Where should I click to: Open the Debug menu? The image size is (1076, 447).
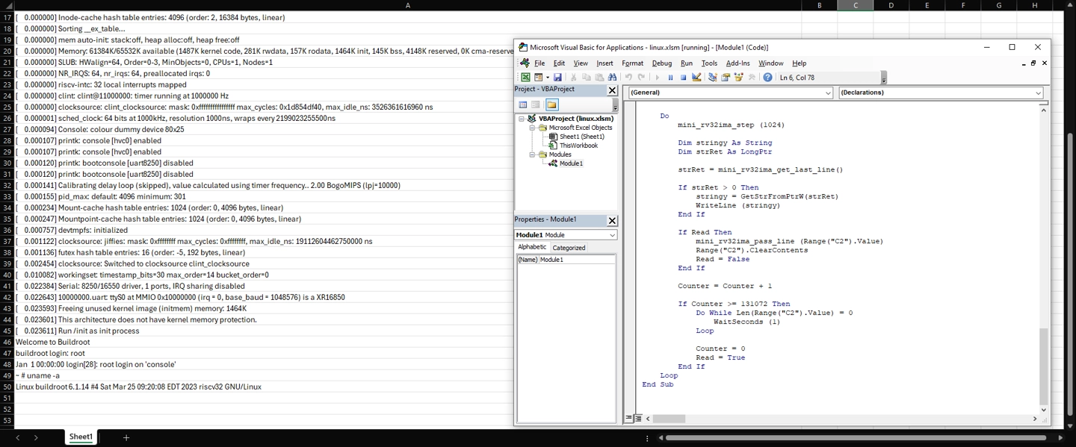[x=661, y=63]
